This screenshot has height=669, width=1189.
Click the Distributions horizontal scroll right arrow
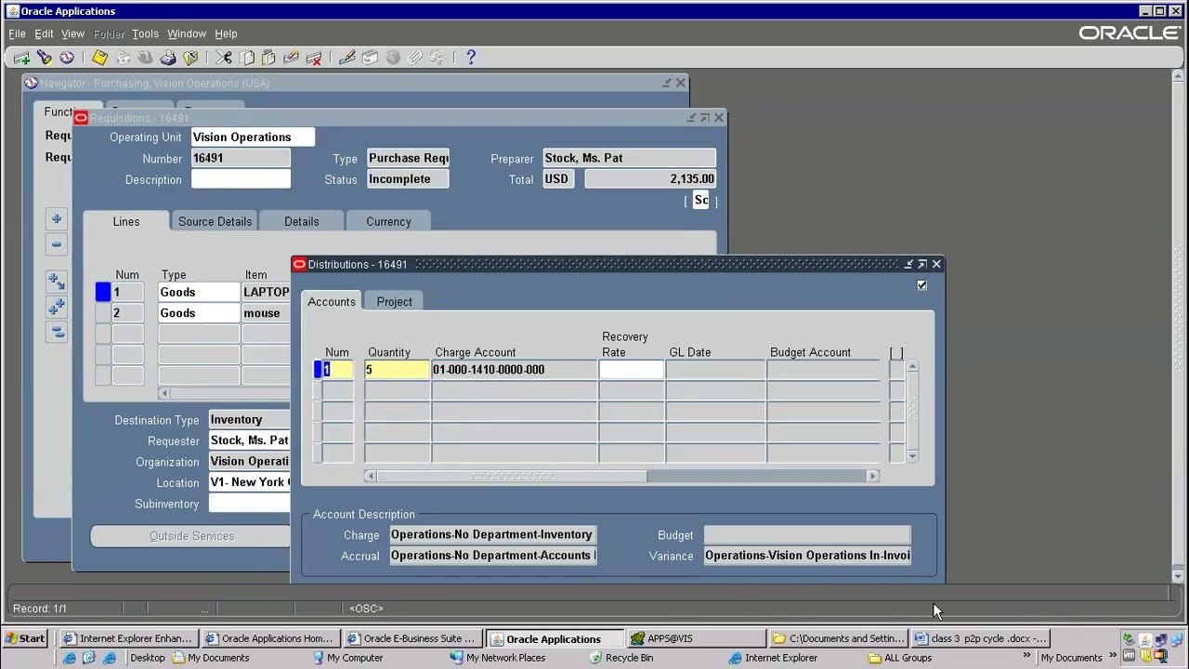(872, 476)
